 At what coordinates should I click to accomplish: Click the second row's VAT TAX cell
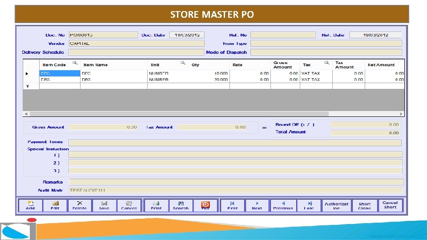[x=316, y=80]
